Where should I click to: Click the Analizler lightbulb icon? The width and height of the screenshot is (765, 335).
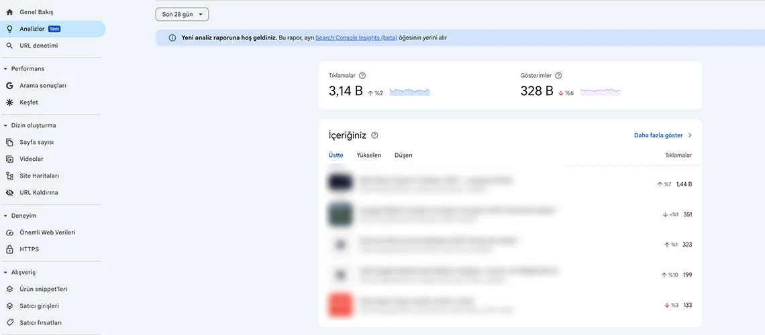pos(9,29)
